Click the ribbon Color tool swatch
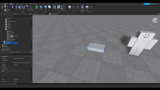The width and height of the screenshot is (160, 90). click(x=58, y=7)
